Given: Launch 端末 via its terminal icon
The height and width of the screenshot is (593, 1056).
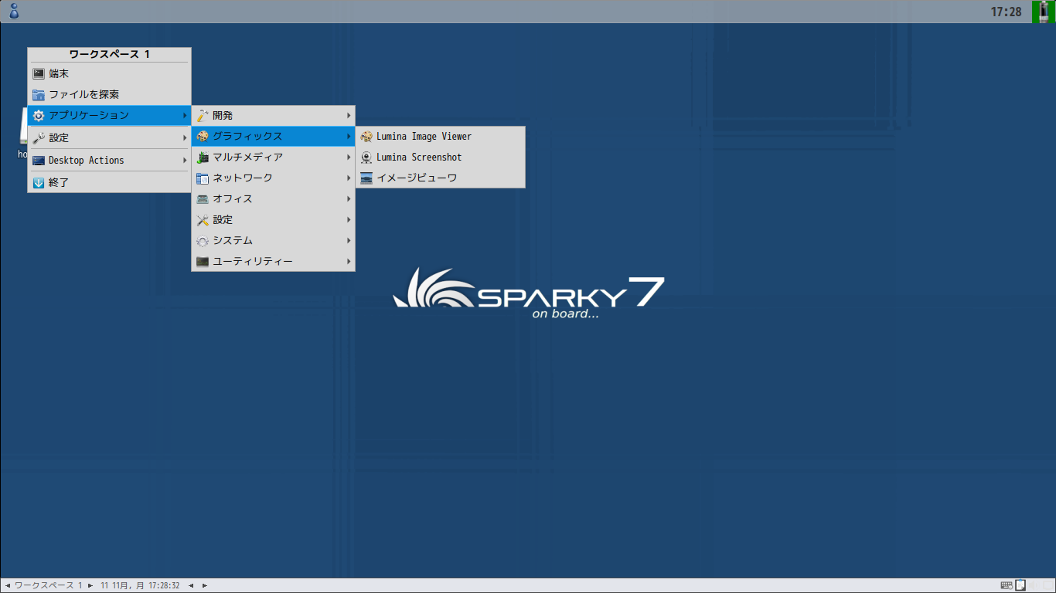Looking at the screenshot, I should click(x=39, y=73).
